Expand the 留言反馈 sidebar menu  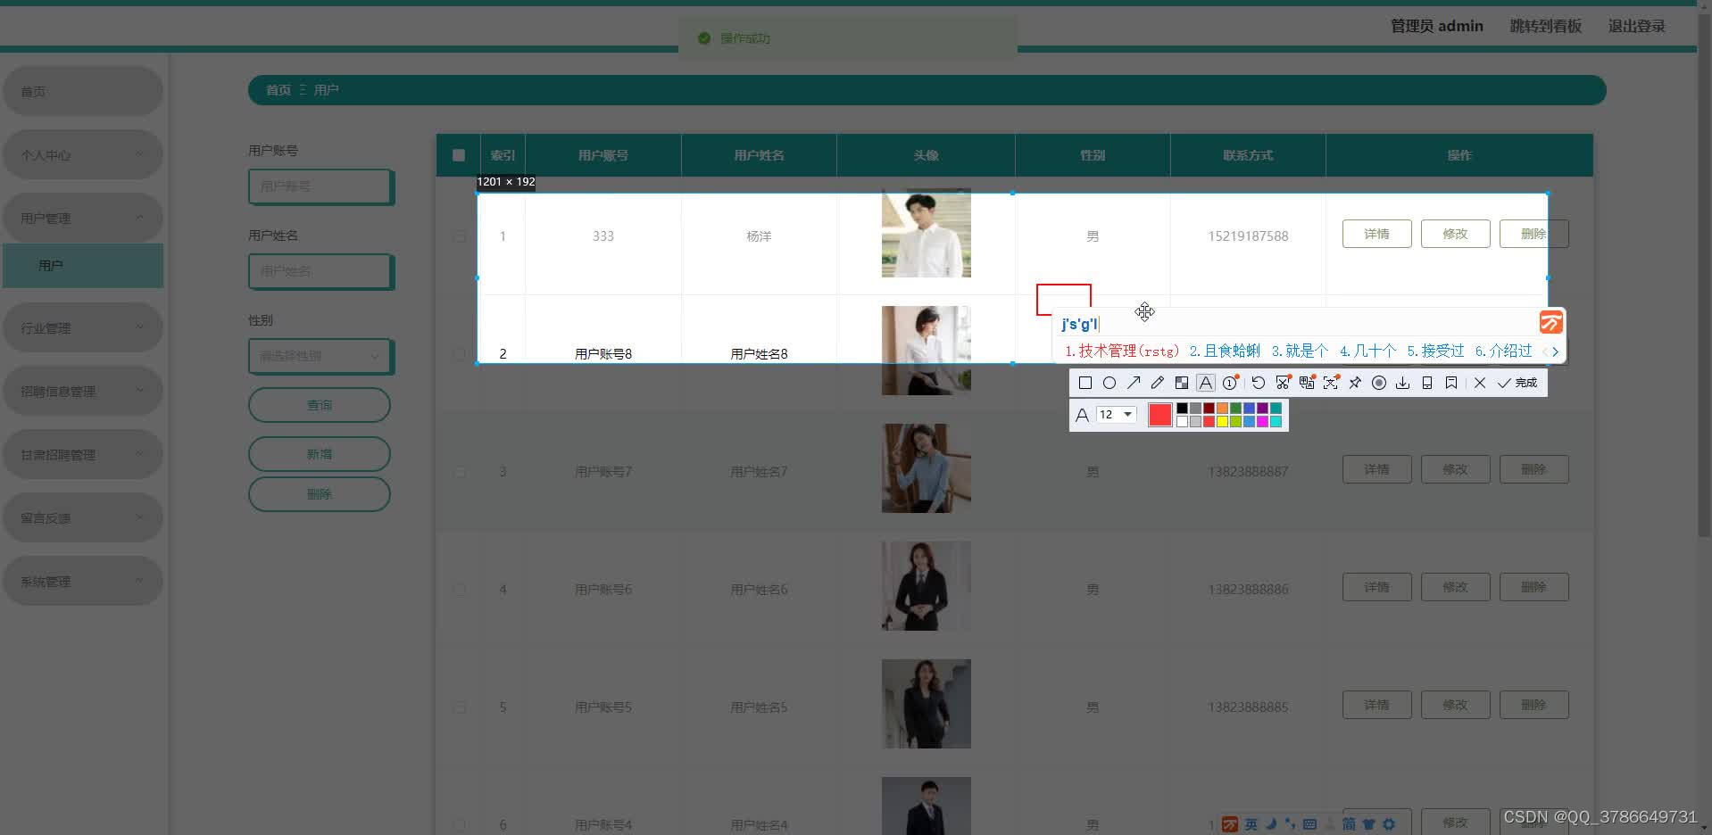pyautogui.click(x=83, y=518)
